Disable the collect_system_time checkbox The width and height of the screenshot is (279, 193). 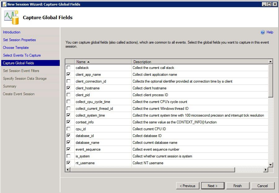[68, 115]
